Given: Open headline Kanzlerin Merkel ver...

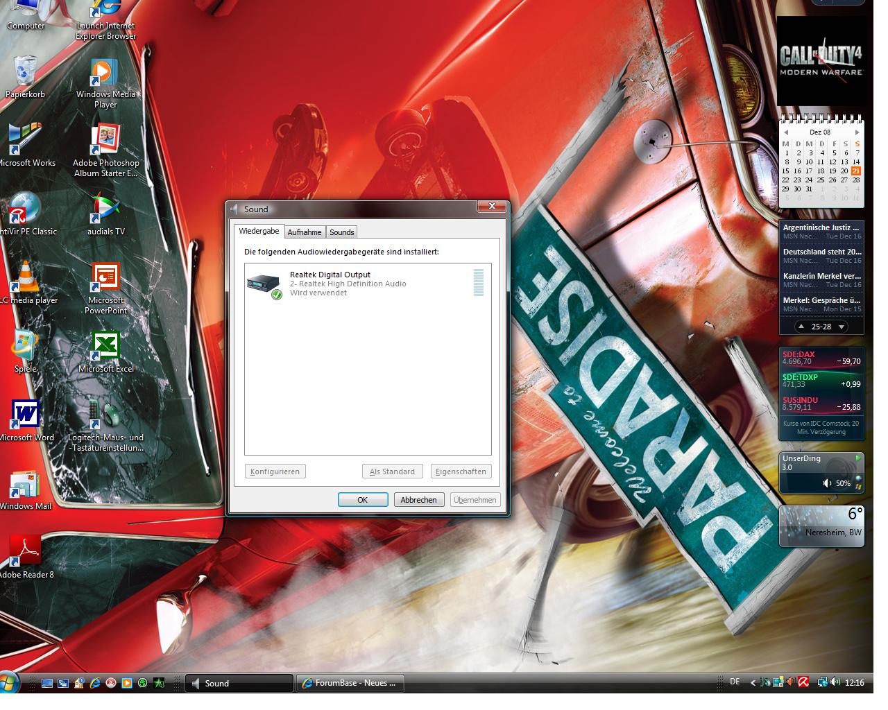Looking at the screenshot, I should (821, 280).
